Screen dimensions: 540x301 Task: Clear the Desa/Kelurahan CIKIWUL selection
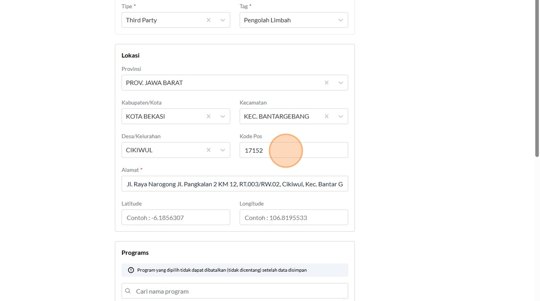(x=208, y=150)
